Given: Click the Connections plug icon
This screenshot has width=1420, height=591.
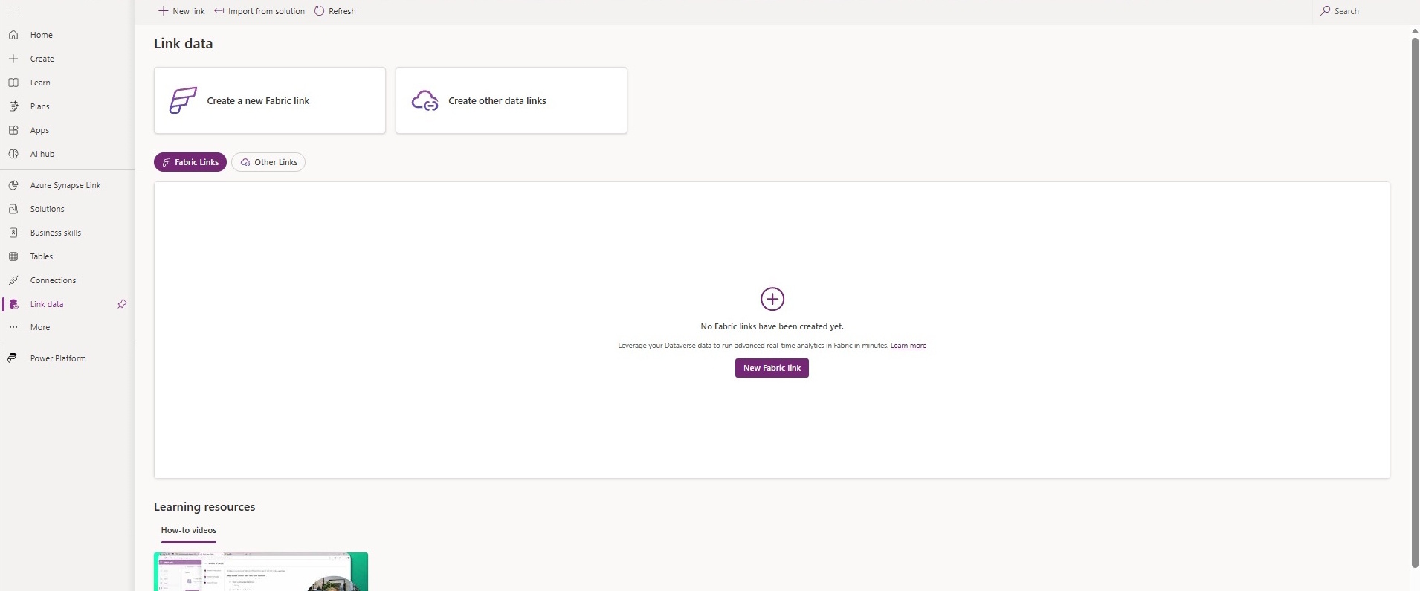Looking at the screenshot, I should coord(13,280).
